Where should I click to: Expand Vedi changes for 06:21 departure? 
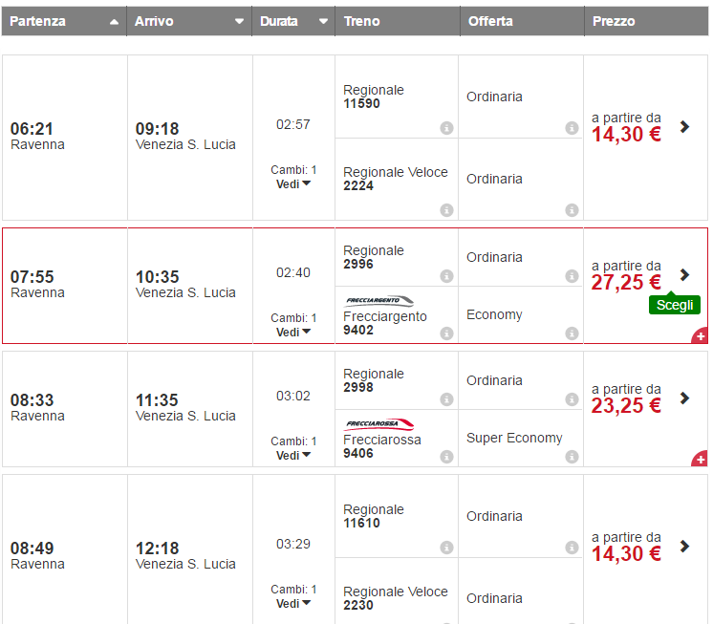(x=293, y=183)
